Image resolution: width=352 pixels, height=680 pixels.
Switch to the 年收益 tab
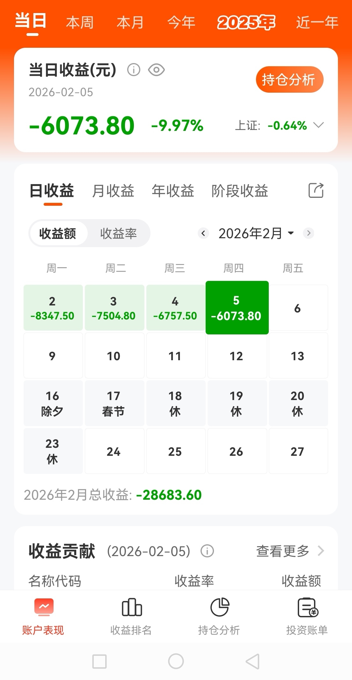click(173, 191)
